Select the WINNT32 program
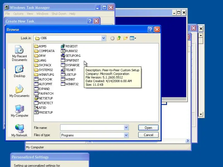 coord(69,84)
